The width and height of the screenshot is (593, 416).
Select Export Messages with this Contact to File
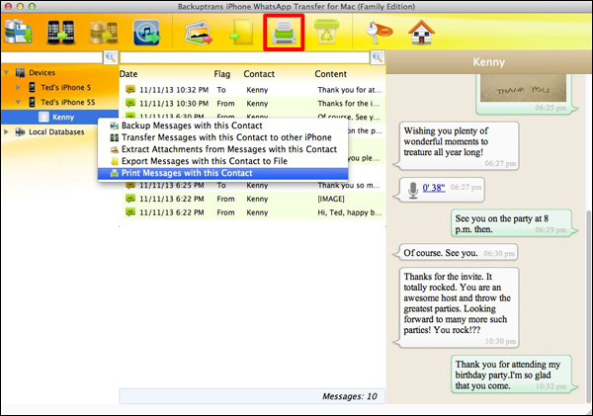222,161
